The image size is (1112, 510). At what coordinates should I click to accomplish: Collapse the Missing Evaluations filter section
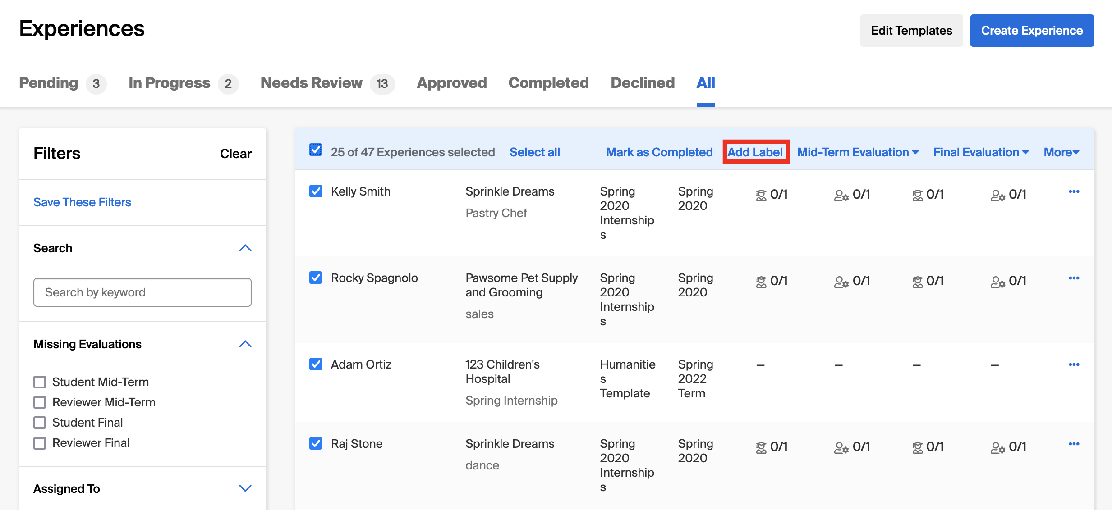coord(245,344)
